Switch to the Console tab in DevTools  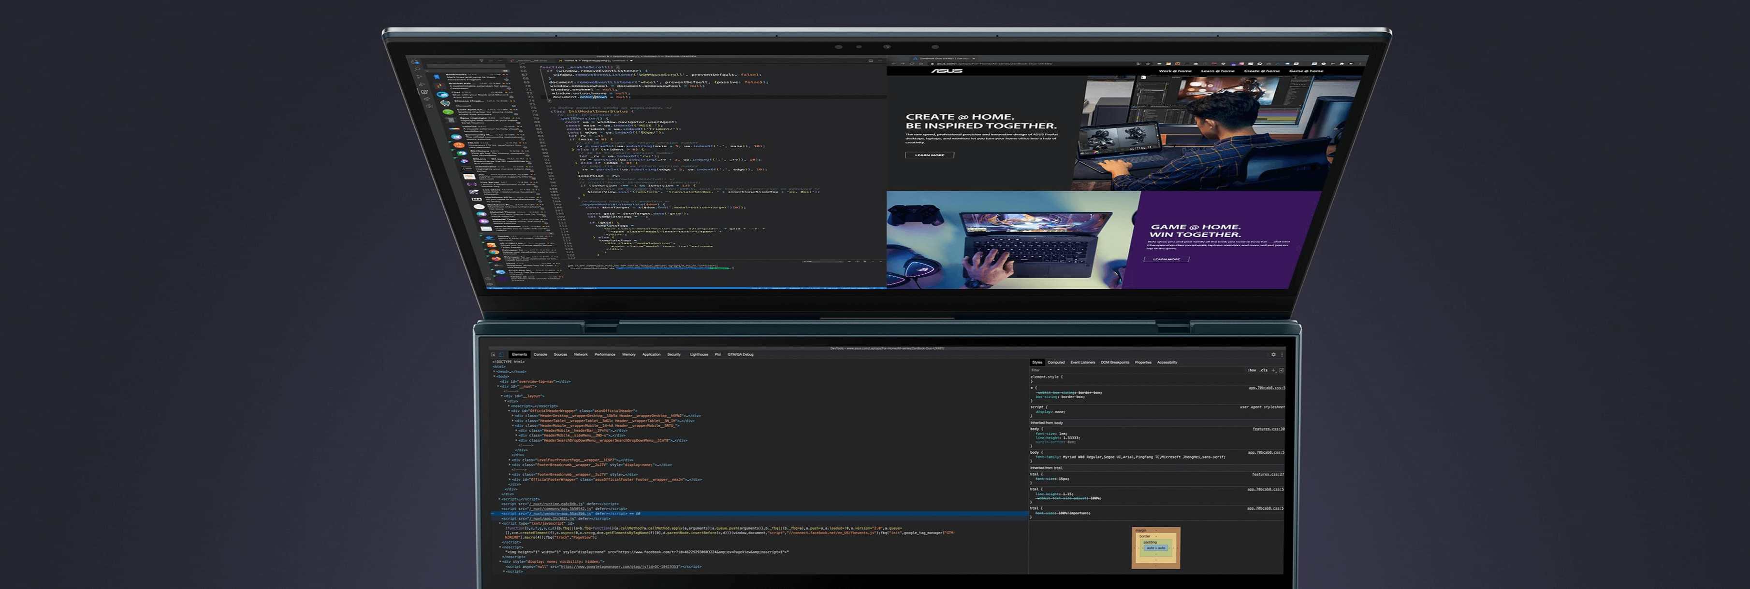coord(540,354)
